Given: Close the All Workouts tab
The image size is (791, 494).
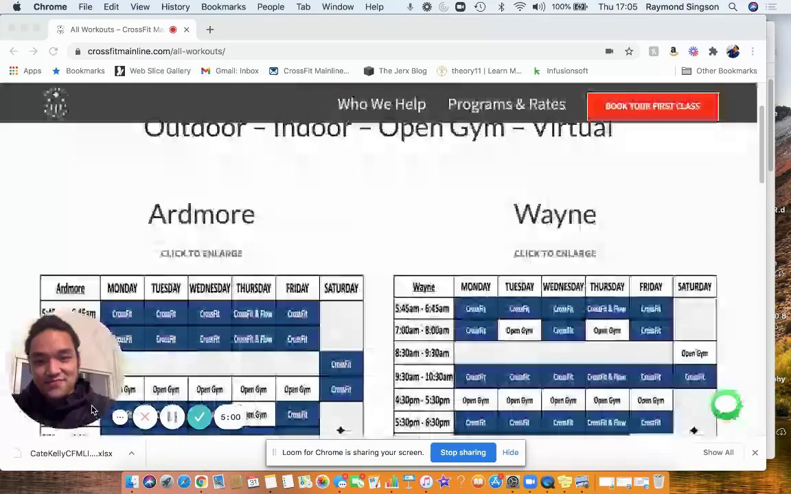Looking at the screenshot, I should [186, 30].
